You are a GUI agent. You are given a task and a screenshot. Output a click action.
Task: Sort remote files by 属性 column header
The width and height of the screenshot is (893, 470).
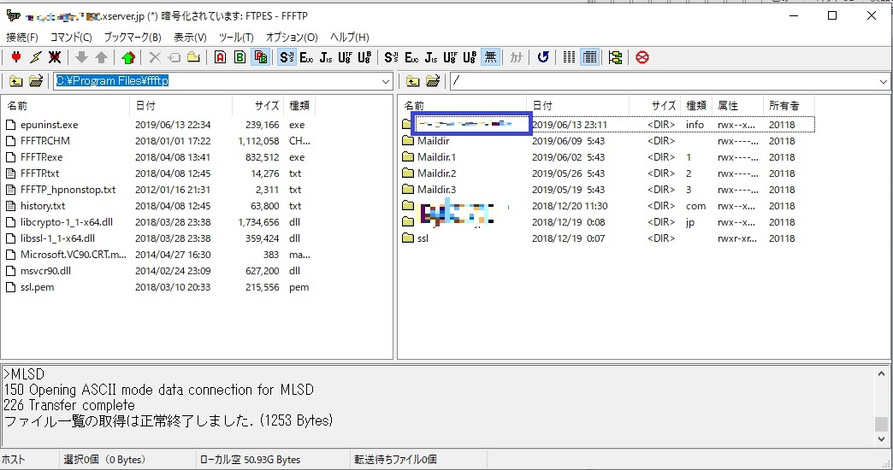point(737,106)
